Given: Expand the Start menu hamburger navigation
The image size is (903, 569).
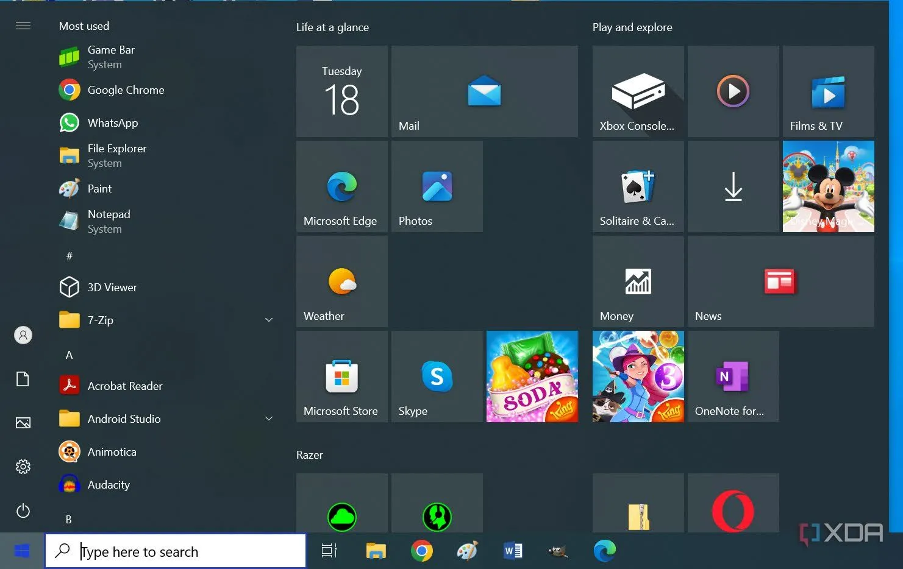Looking at the screenshot, I should [x=23, y=26].
